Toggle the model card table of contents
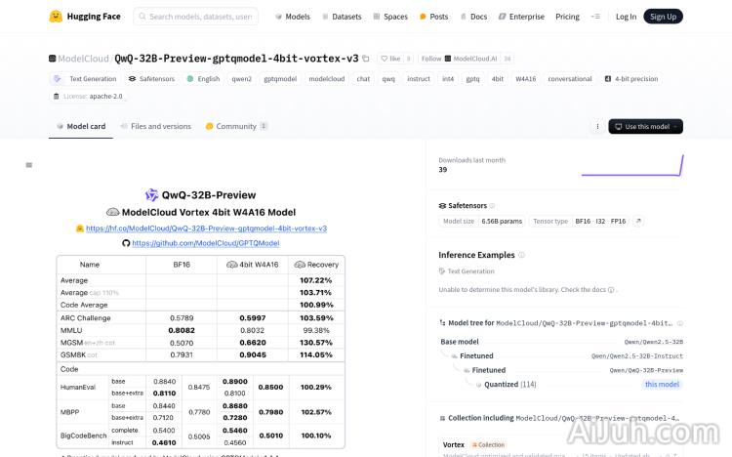This screenshot has height=457, width=732. (29, 165)
